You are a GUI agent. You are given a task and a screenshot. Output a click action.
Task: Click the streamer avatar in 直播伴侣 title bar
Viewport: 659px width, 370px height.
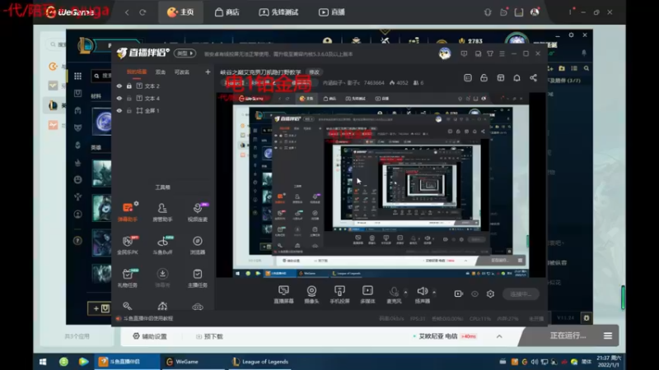click(x=445, y=53)
